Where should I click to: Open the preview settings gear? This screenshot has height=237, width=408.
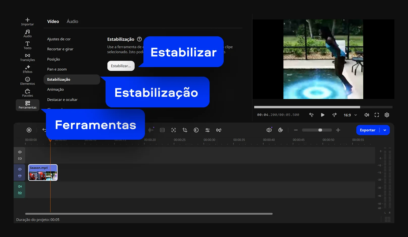[387, 115]
